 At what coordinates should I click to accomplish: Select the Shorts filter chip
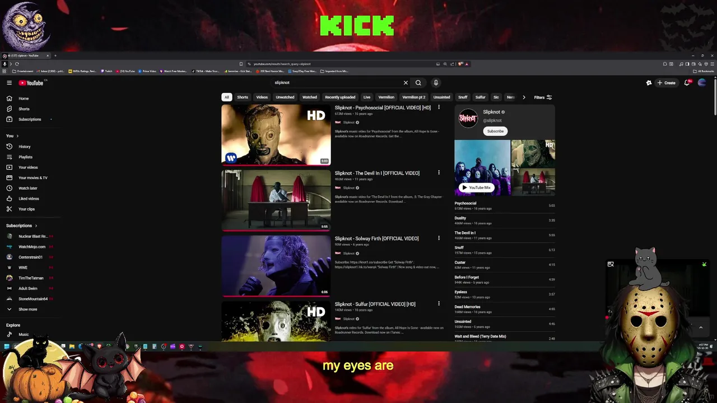click(243, 97)
